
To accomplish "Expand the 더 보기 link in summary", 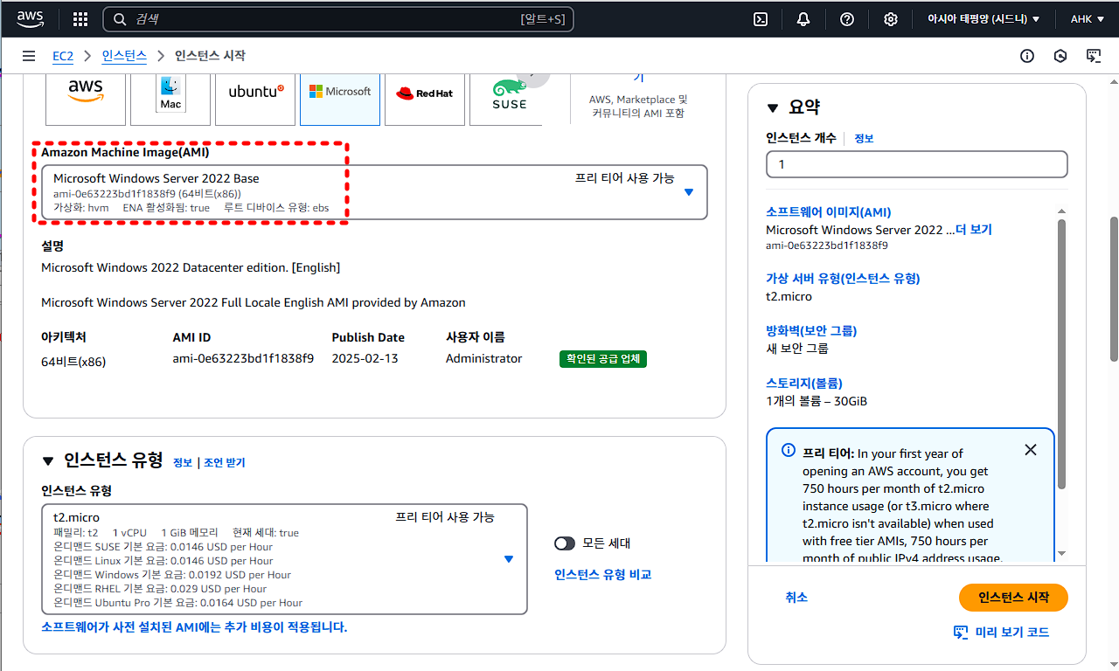I will tap(974, 230).
